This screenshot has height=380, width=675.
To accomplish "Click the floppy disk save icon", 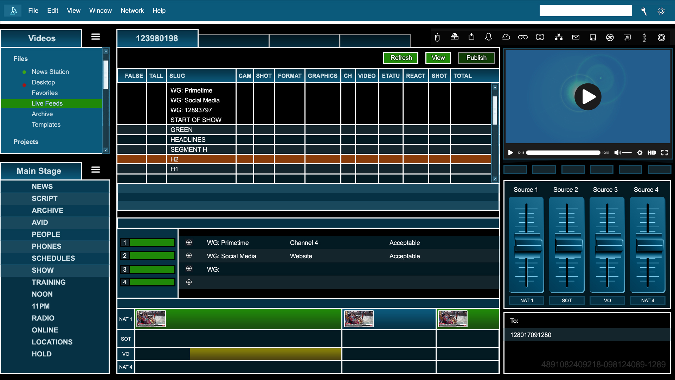I will pos(593,37).
